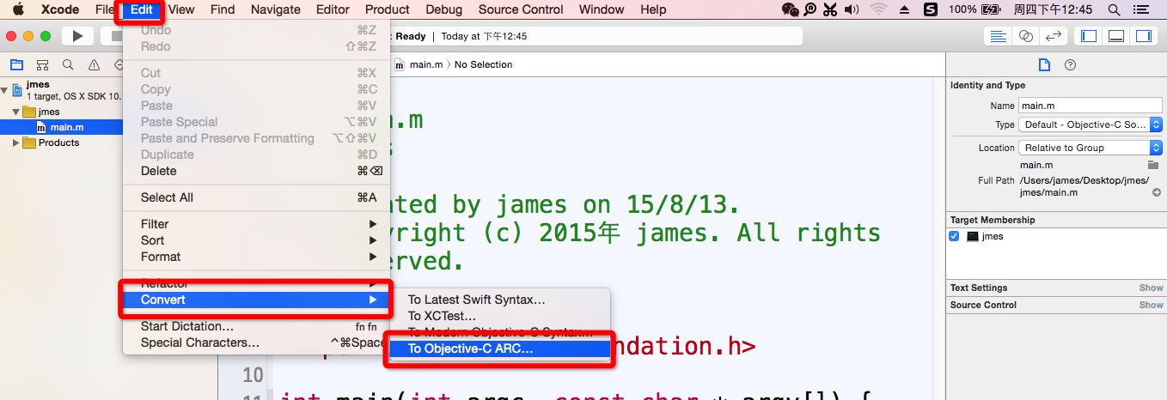Open the View menu
The width and height of the screenshot is (1167, 400).
click(181, 9)
